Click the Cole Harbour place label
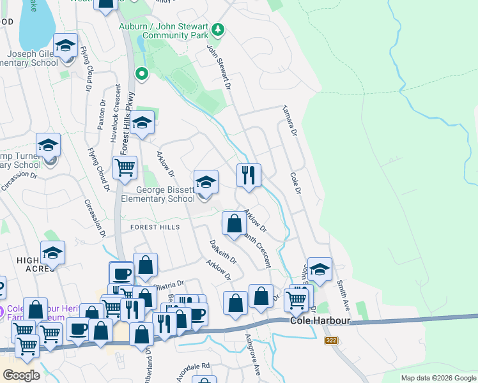Viewport: 478px width, 383px height. click(x=320, y=320)
